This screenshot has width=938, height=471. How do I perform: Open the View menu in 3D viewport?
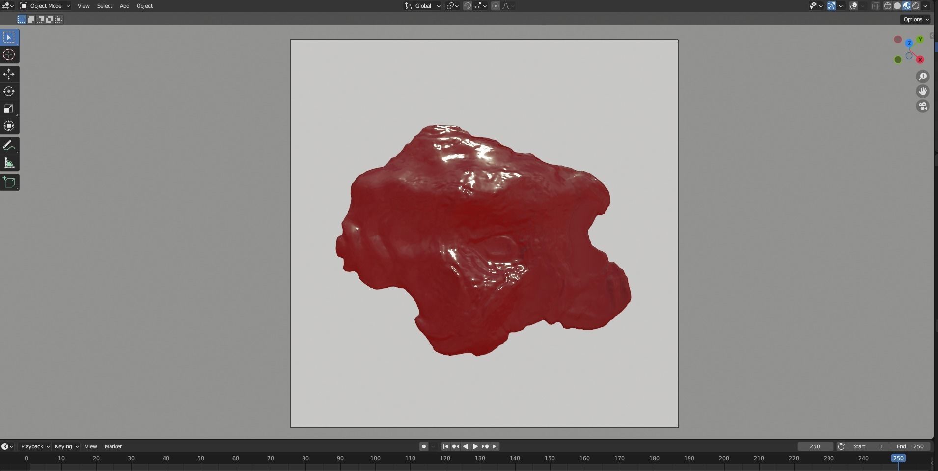tap(83, 6)
